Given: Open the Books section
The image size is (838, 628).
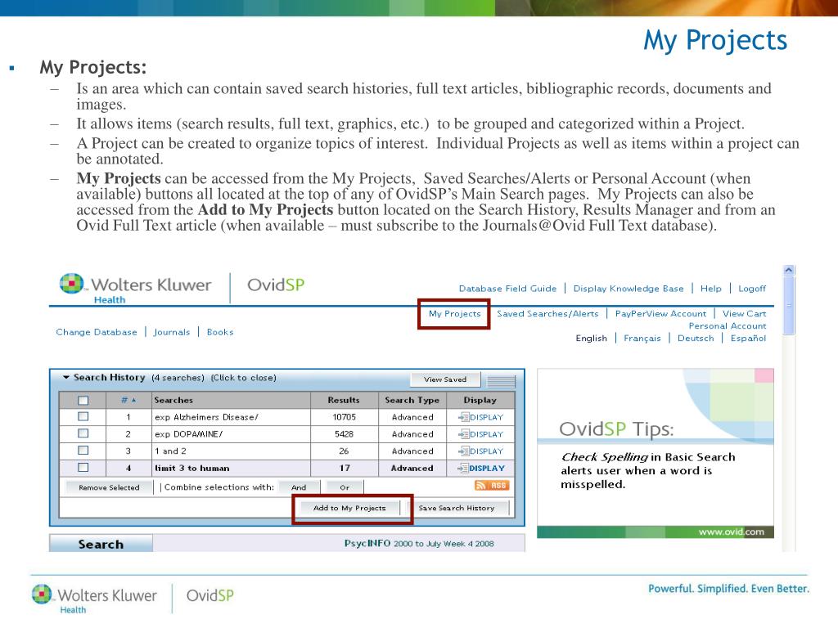Looking at the screenshot, I should click(x=219, y=332).
